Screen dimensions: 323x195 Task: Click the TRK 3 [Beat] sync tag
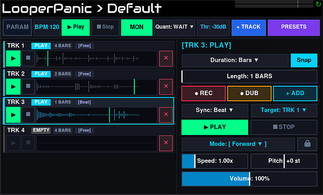point(84,102)
